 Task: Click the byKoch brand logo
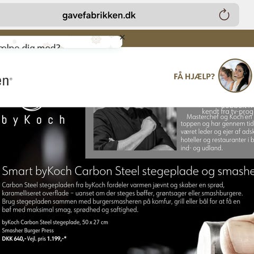33,115
